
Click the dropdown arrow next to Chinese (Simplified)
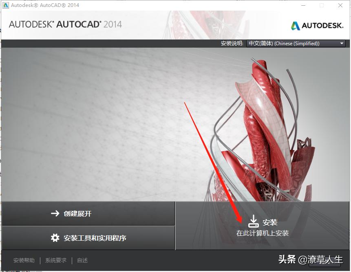342,43
